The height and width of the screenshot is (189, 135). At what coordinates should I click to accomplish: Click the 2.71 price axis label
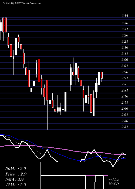(125, 102)
